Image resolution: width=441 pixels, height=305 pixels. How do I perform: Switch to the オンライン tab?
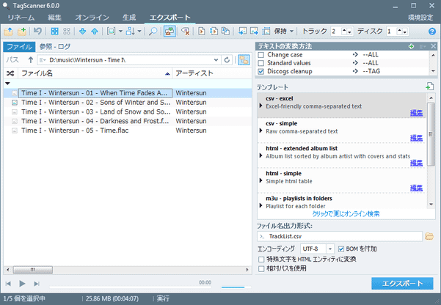[92, 18]
